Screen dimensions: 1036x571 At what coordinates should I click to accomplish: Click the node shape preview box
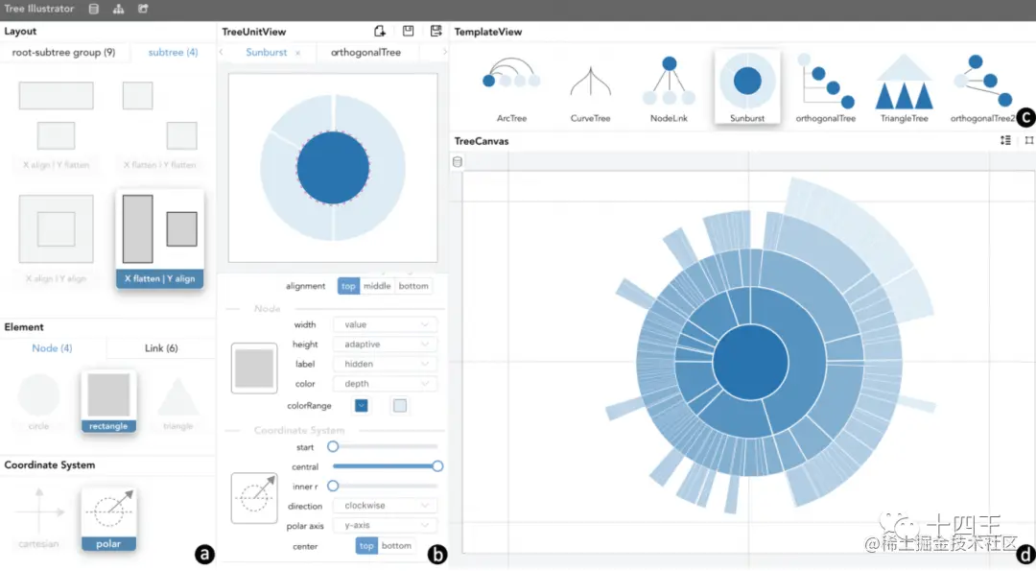(x=254, y=369)
